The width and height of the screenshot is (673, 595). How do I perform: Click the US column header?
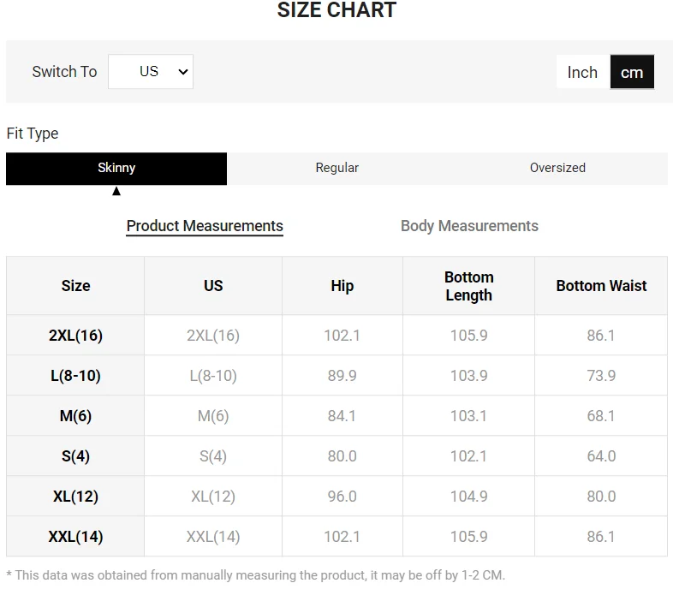coord(213,286)
